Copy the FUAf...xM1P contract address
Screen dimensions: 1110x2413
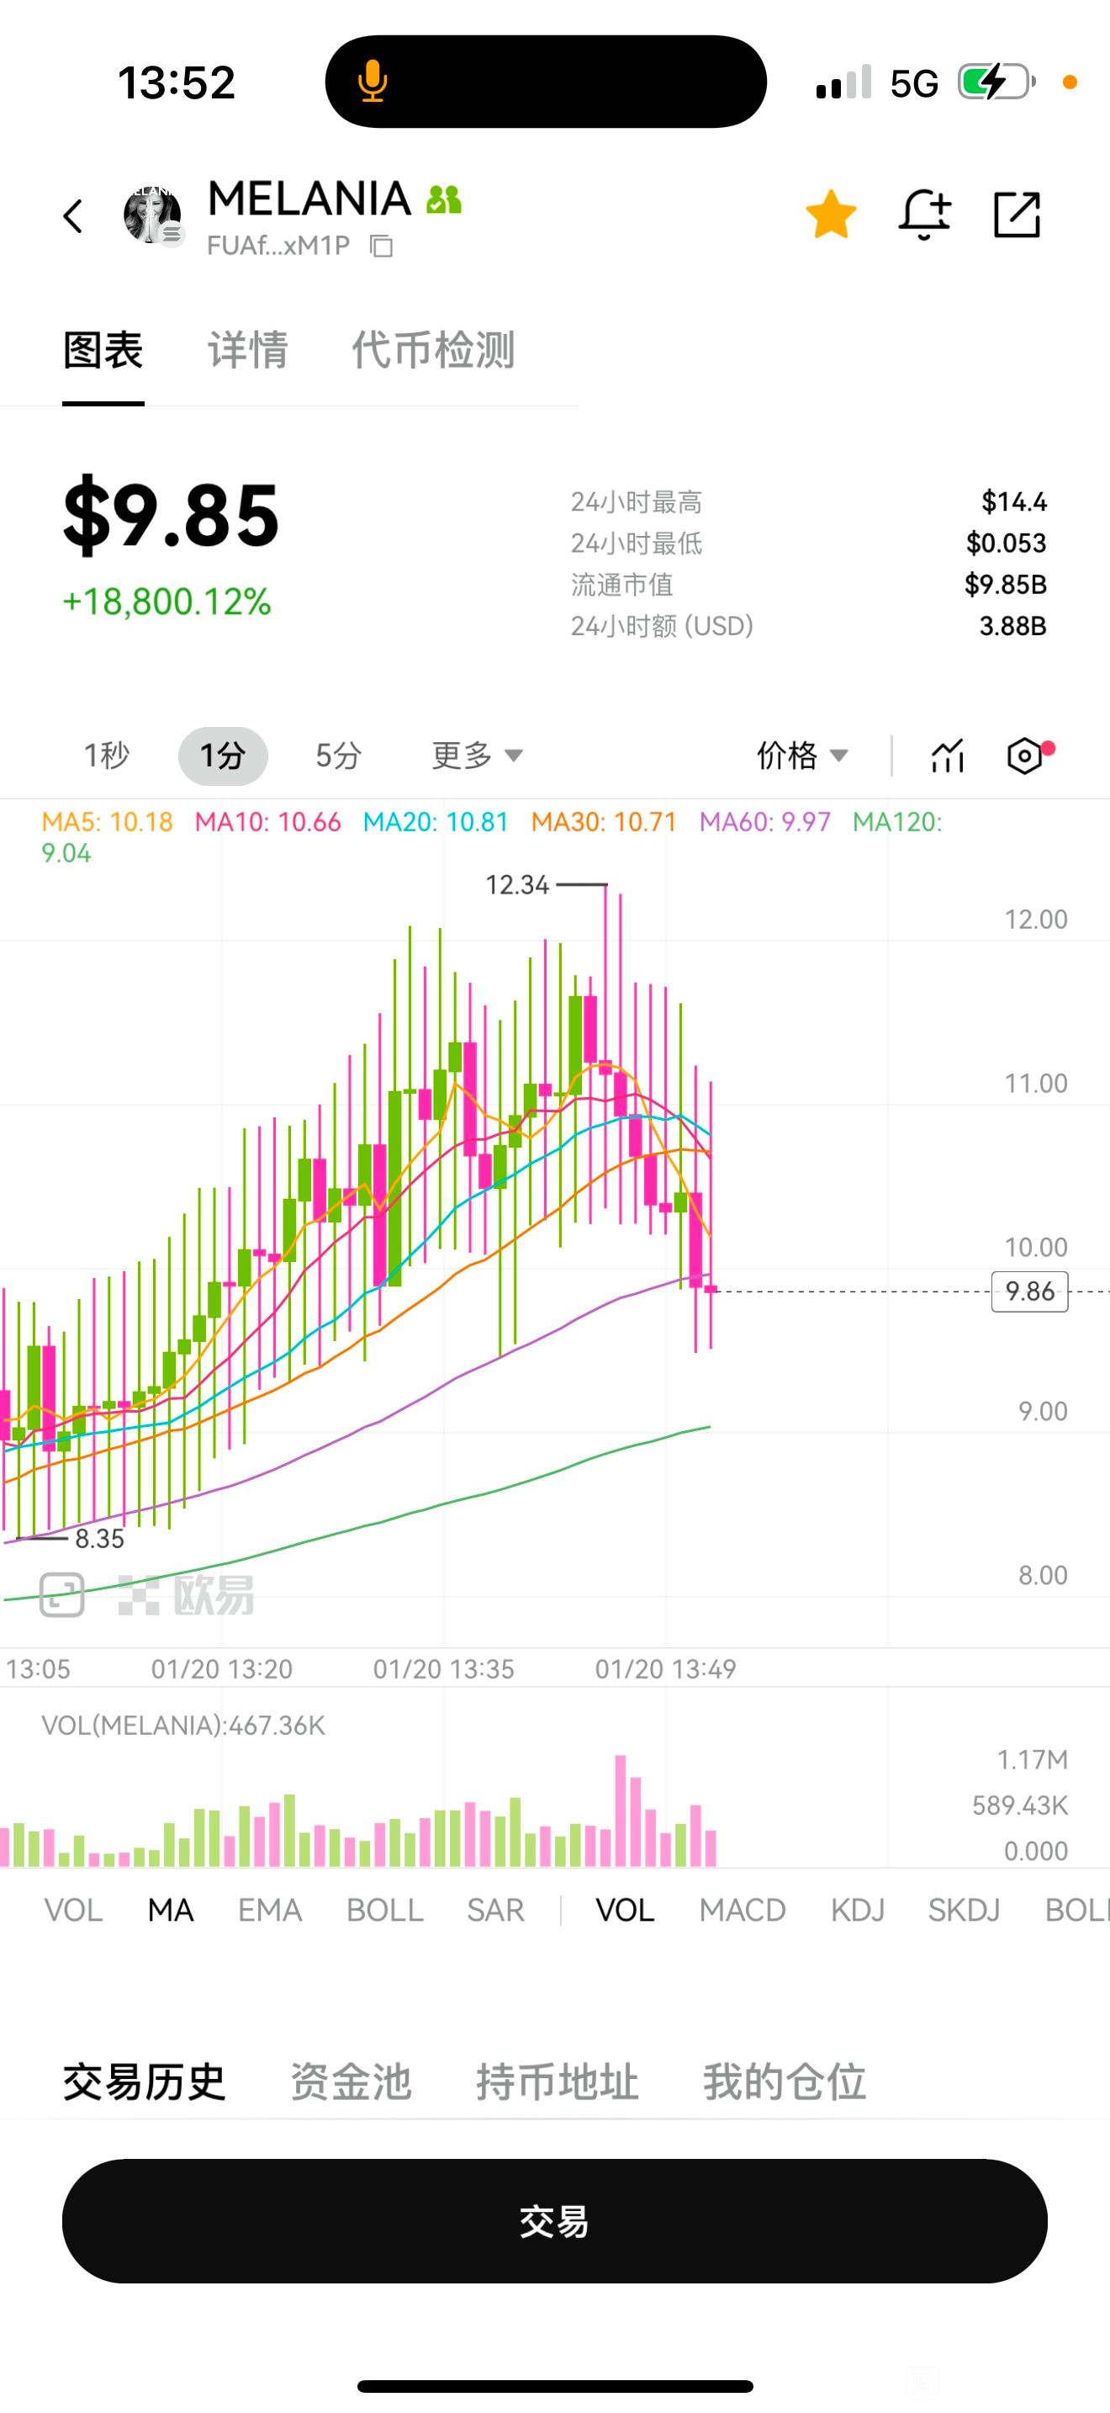pyautogui.click(x=381, y=247)
